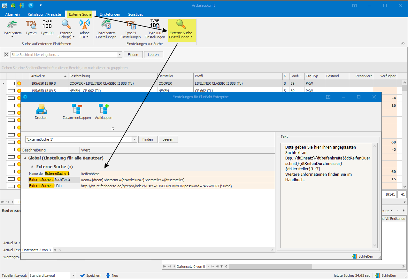This screenshot has width=408, height=279.
Task: Collapse the ribbon with chevron
Action: click(402, 43)
